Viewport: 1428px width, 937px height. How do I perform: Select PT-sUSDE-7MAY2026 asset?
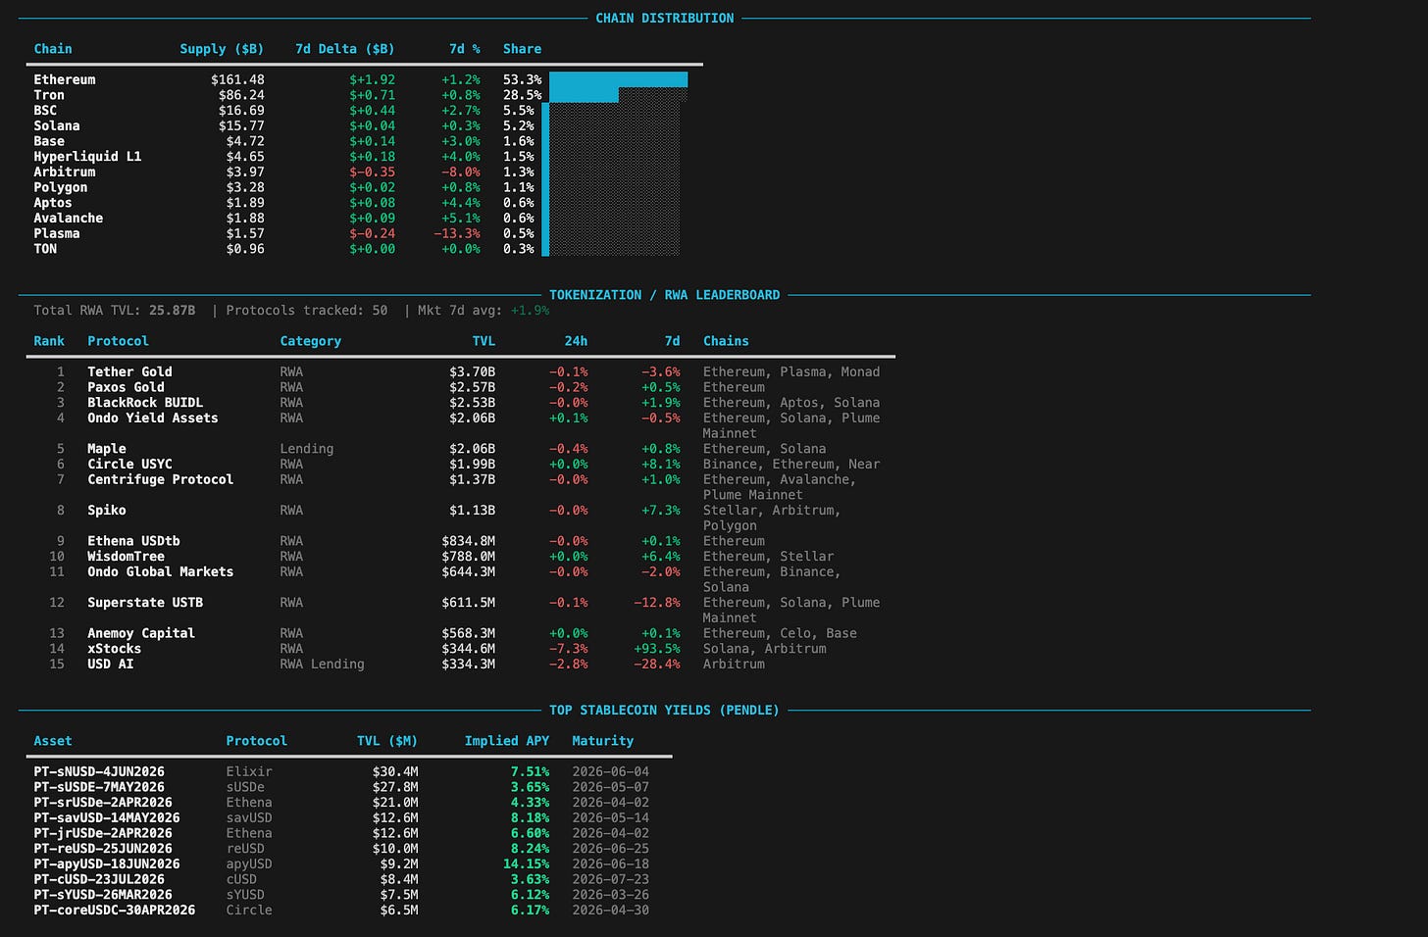click(x=99, y=787)
